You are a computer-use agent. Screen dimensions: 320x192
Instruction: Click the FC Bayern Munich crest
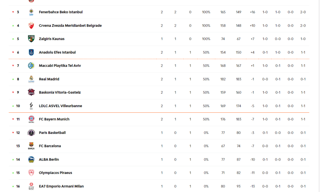31,119
